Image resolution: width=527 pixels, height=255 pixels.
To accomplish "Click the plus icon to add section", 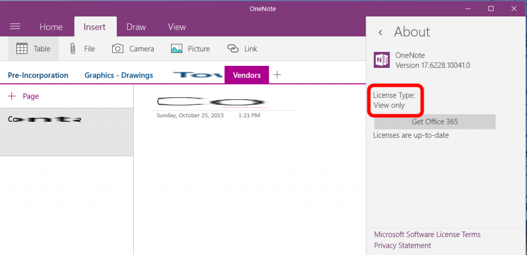I will click(277, 75).
